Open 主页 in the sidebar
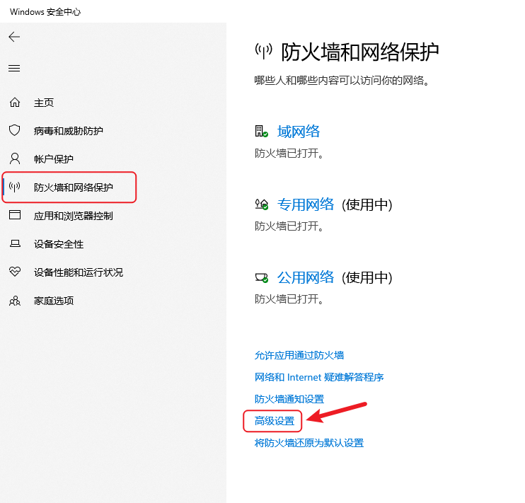The height and width of the screenshot is (503, 525). (44, 103)
